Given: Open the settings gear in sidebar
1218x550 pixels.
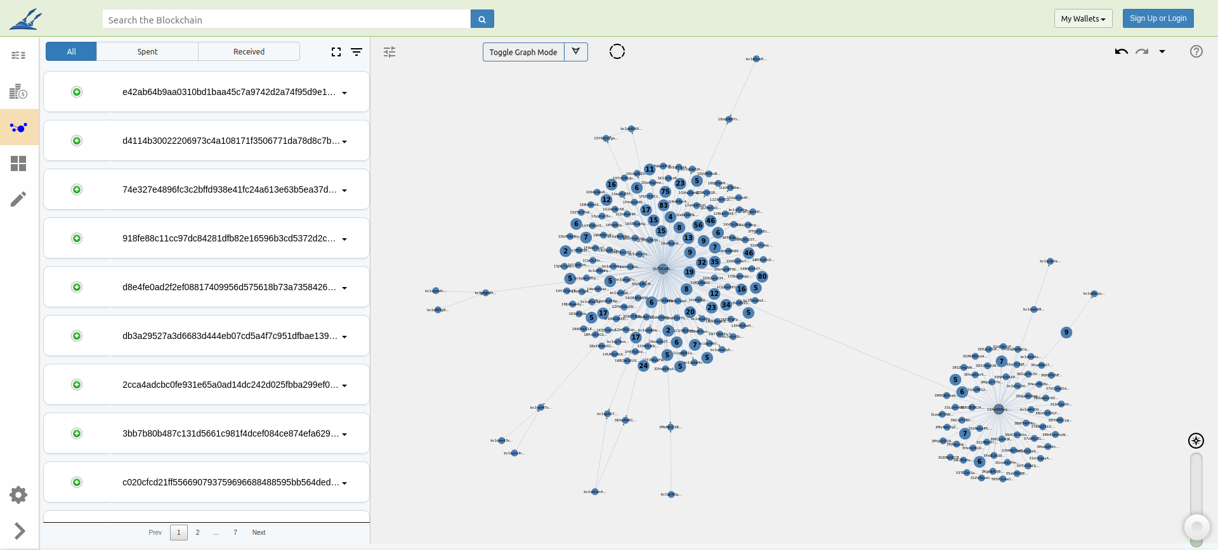Looking at the screenshot, I should click(x=19, y=495).
